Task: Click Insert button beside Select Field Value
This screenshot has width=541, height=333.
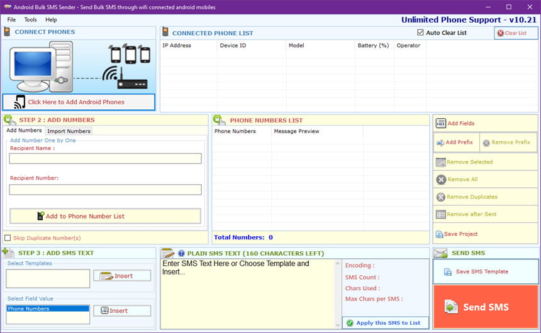Action: click(x=122, y=310)
